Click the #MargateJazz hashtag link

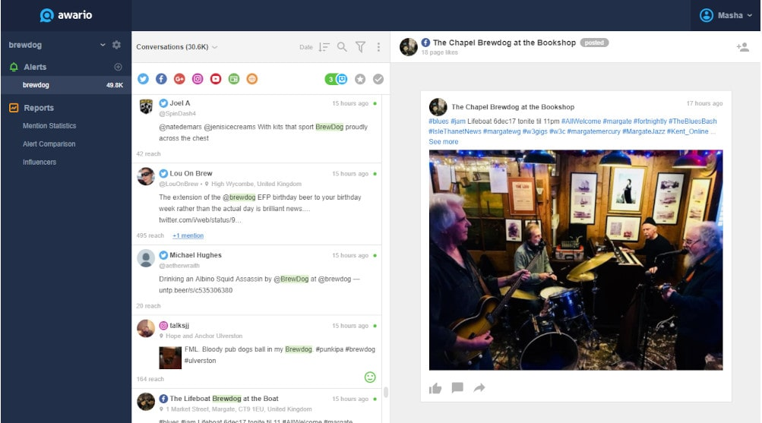point(643,131)
